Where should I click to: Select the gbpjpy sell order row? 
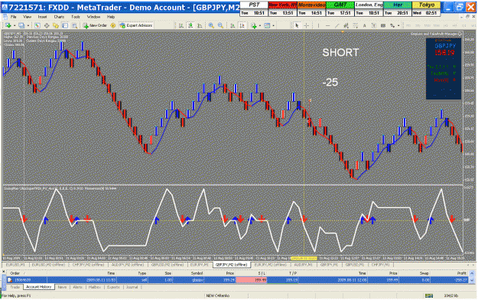[237, 280]
